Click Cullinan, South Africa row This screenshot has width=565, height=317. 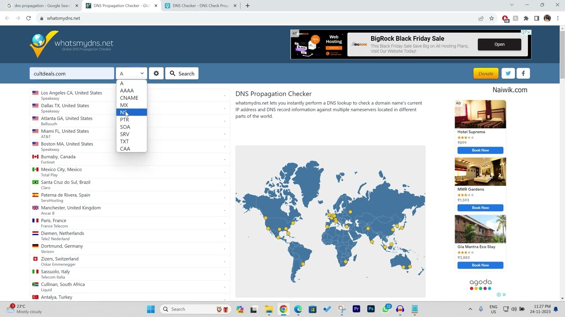click(130, 287)
